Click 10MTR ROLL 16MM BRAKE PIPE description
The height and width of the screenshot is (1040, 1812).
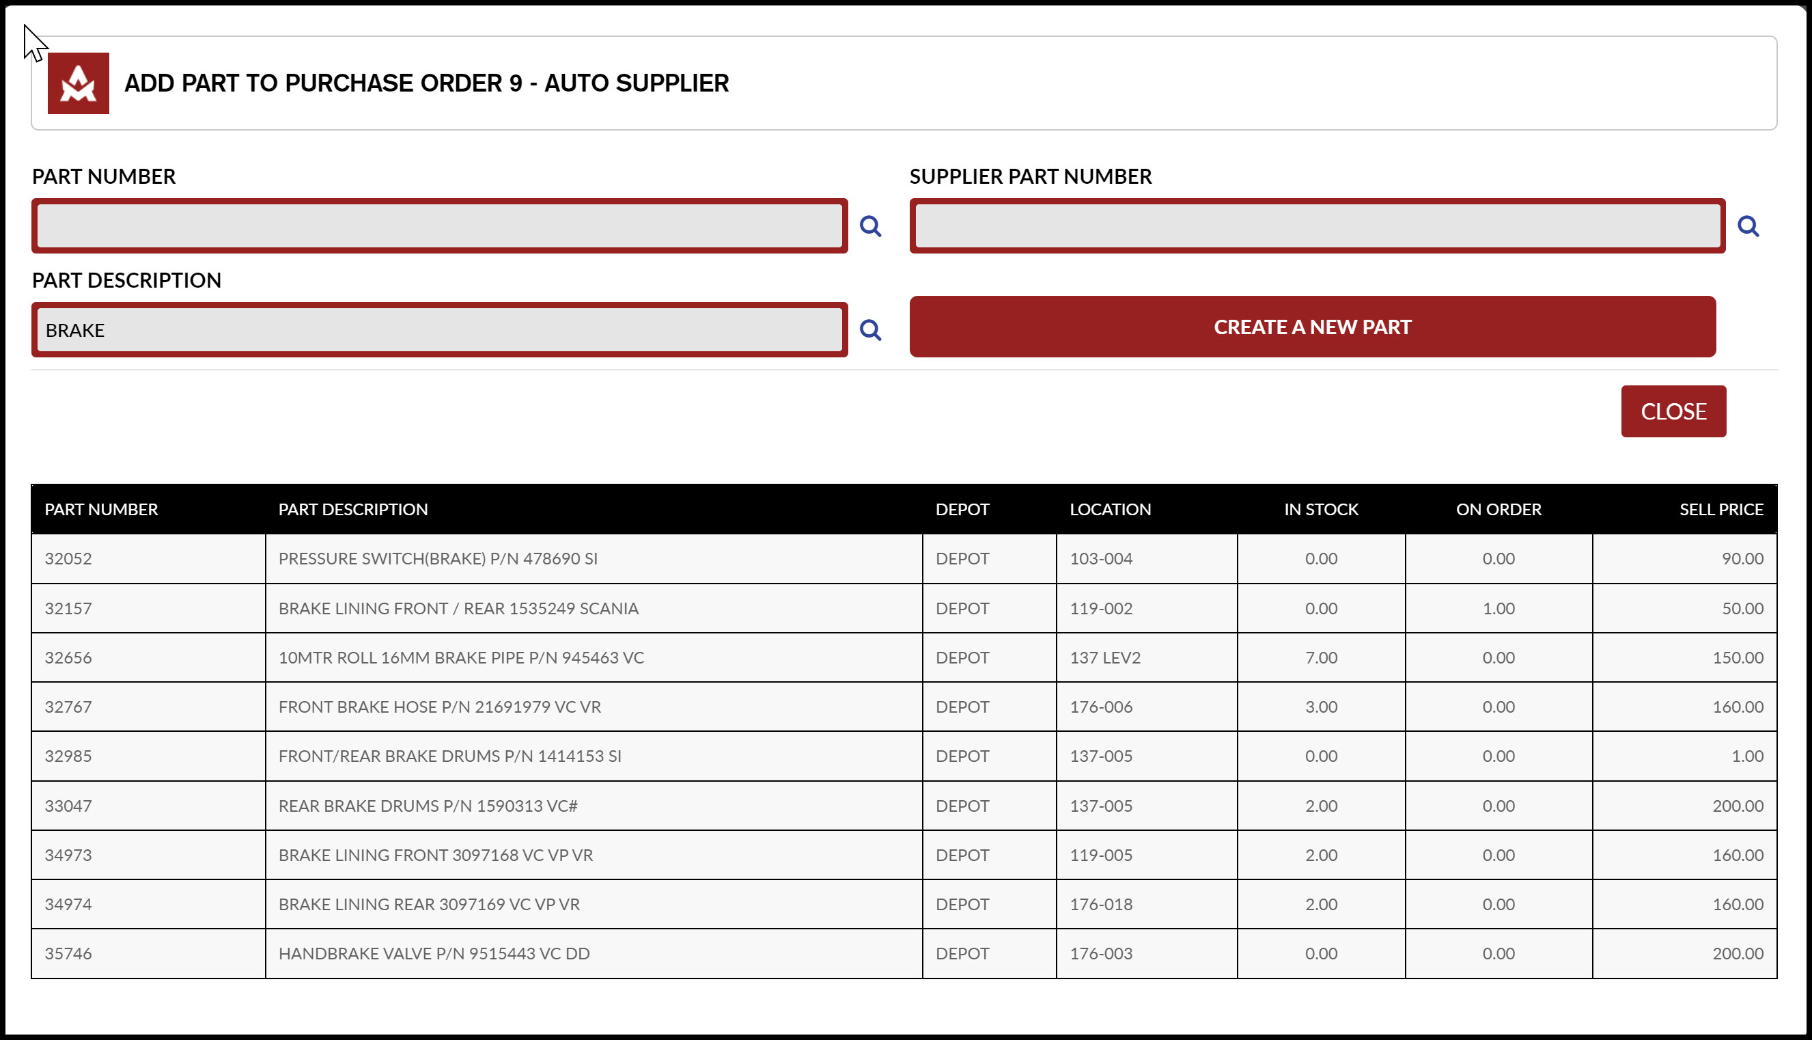[461, 658]
